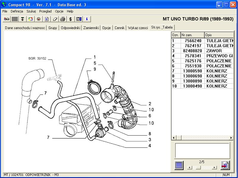238x178 pixels.
Task: Open the Definicja menu
Action: pos(17,11)
